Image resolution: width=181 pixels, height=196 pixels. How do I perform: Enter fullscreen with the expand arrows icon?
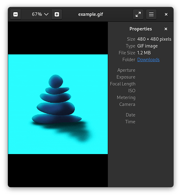[x=138, y=14]
